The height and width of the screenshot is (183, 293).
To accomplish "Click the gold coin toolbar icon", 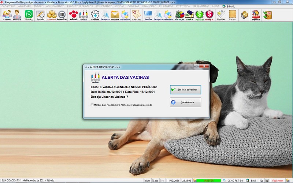I will pos(244,15).
